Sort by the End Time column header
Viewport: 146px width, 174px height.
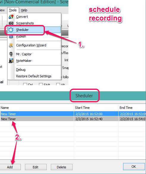(x=132, y=108)
